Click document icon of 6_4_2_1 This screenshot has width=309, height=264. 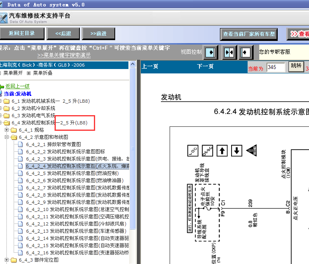20,144
